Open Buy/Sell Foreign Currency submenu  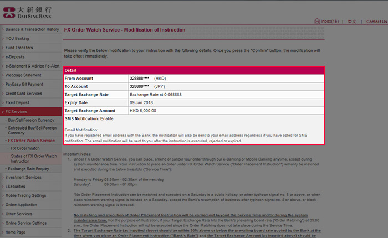coord(31,120)
